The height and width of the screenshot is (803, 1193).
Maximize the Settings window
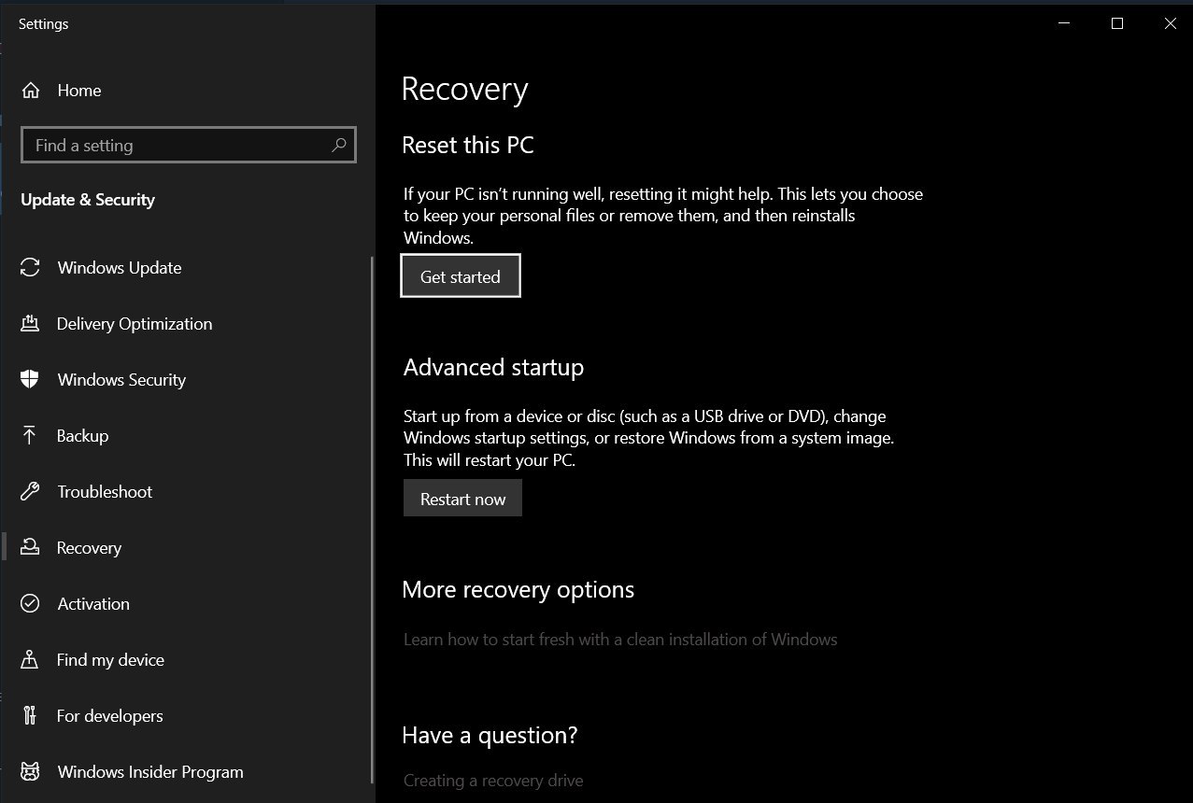1116,24
